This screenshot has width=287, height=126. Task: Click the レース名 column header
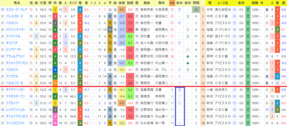coord(223,3)
